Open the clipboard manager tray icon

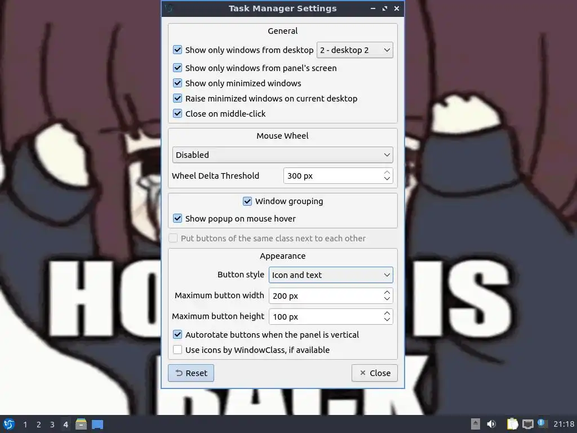pyautogui.click(x=512, y=424)
